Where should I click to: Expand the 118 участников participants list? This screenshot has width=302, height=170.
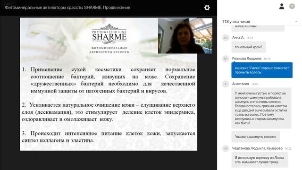point(296,22)
